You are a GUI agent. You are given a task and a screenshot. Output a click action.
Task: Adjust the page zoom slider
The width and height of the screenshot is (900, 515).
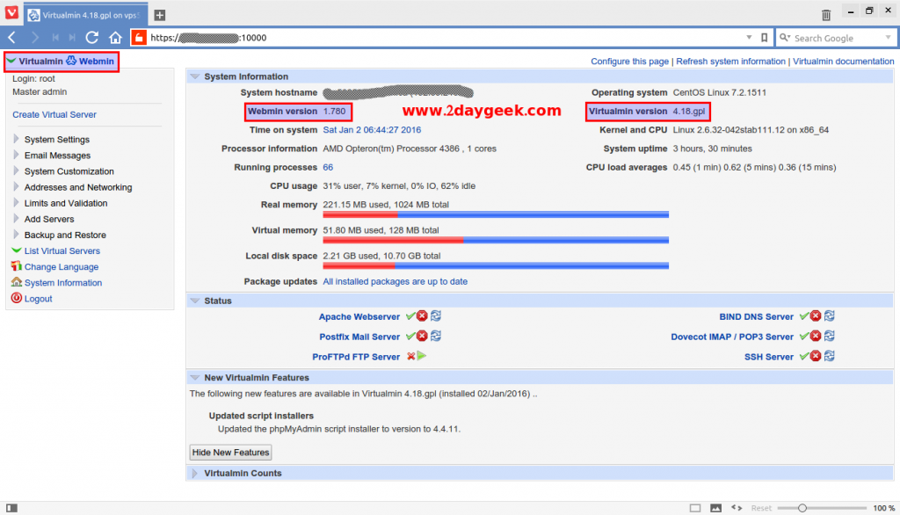tap(802, 508)
